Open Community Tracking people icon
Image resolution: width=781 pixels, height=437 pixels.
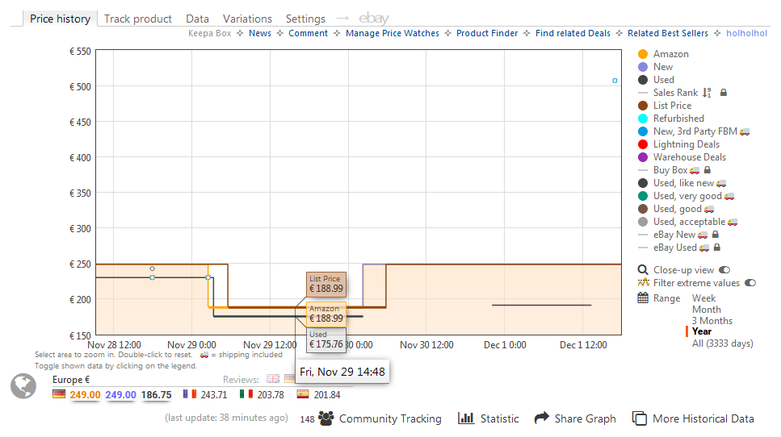326,418
